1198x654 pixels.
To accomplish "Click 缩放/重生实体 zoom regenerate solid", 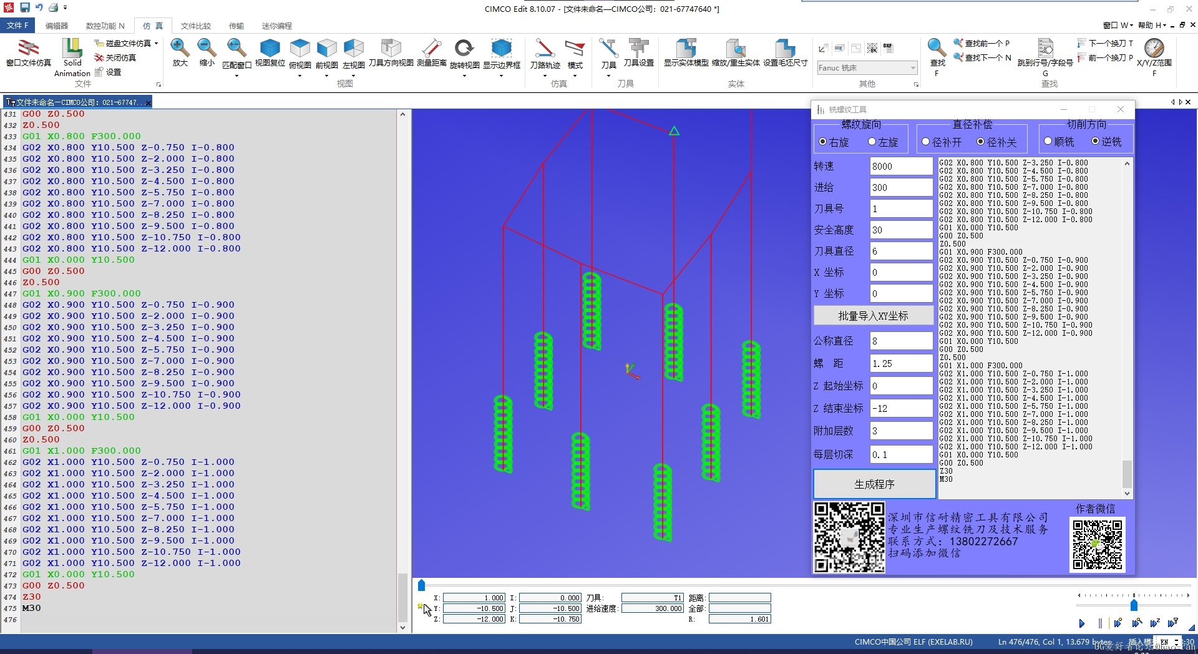I will (x=736, y=47).
